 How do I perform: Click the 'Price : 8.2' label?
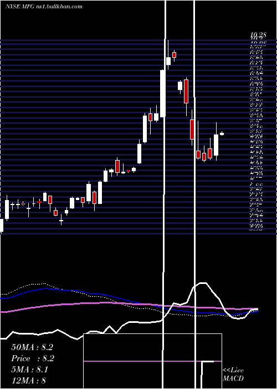(33, 358)
